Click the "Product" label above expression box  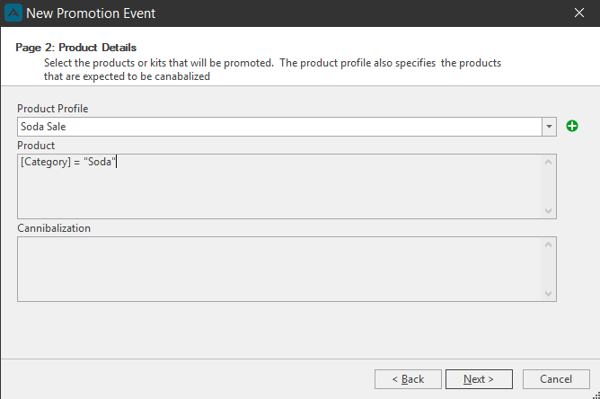click(36, 146)
